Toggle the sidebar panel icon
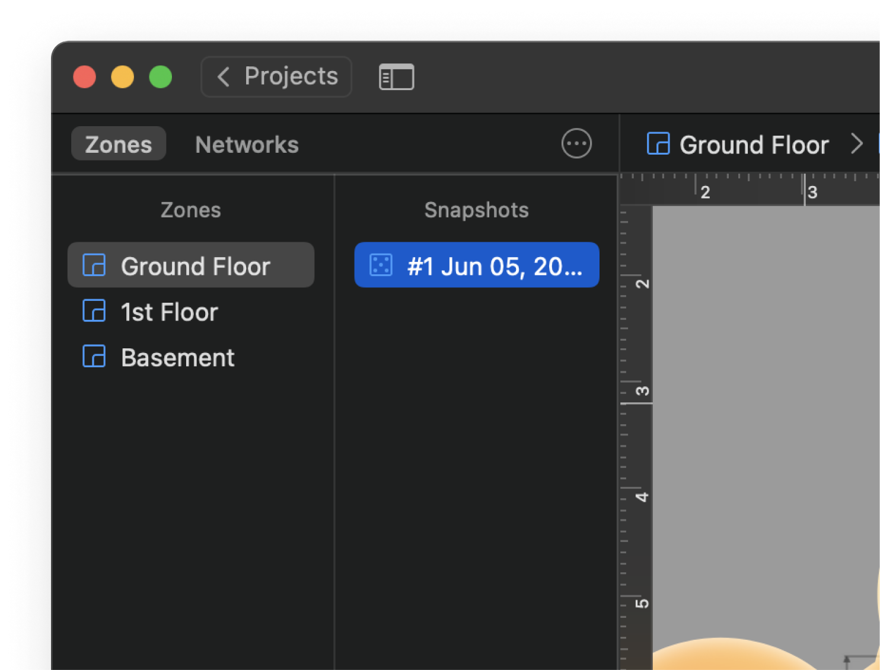The width and height of the screenshot is (880, 670). pyautogui.click(x=396, y=77)
